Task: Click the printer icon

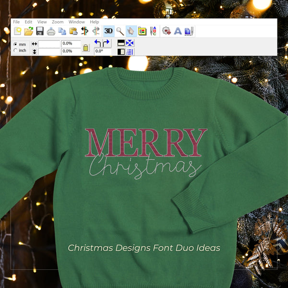Action: [51, 31]
